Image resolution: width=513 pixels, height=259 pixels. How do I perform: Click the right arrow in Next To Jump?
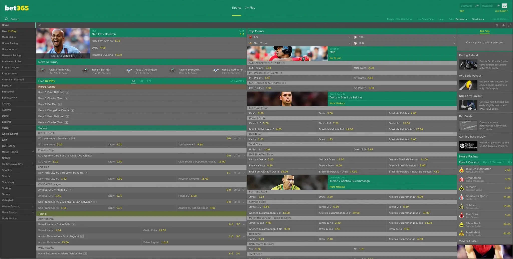tap(245, 71)
